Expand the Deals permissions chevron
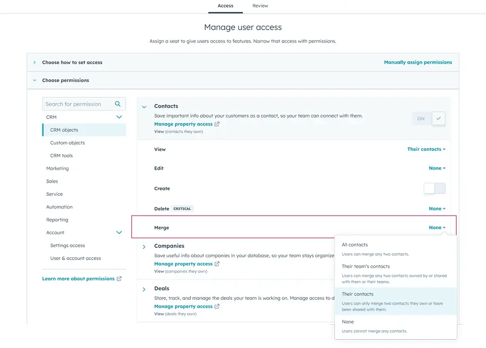This screenshot has height=348, width=486. (144, 289)
